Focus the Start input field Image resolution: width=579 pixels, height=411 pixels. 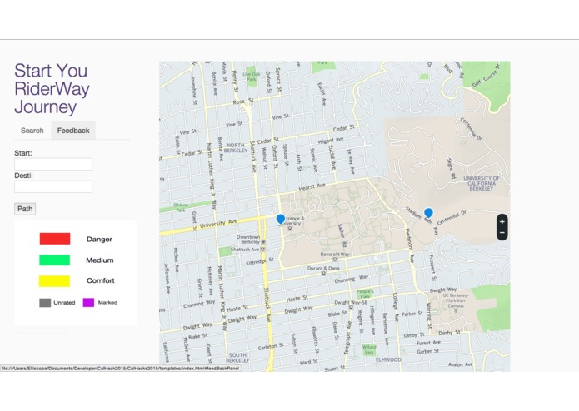click(53, 164)
